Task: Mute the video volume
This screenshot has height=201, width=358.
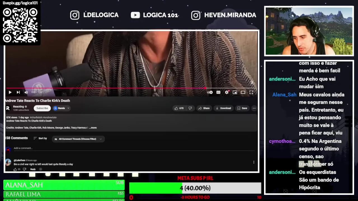Action: (x=26, y=92)
